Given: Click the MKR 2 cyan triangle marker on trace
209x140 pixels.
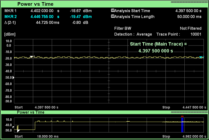Looking at the screenshot, I should [x=201, y=58].
